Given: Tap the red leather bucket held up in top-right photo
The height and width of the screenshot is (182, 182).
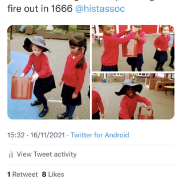Looking at the screenshot, I should pos(130,47).
